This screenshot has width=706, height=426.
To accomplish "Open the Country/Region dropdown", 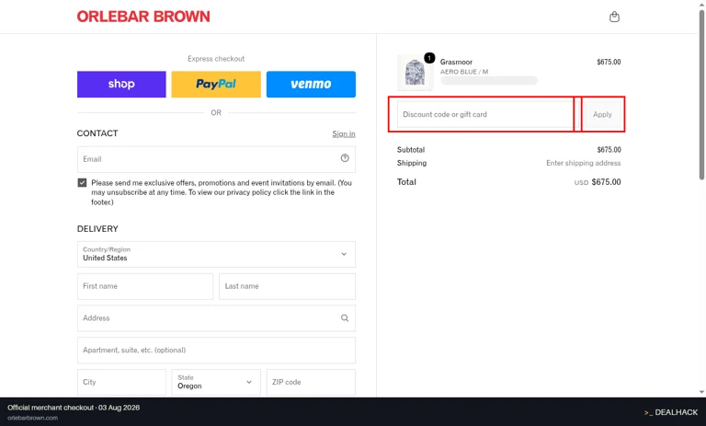I will 216,254.
